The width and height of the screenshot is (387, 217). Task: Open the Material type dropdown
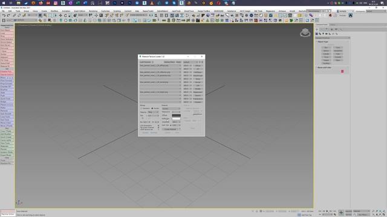click(x=171, y=108)
